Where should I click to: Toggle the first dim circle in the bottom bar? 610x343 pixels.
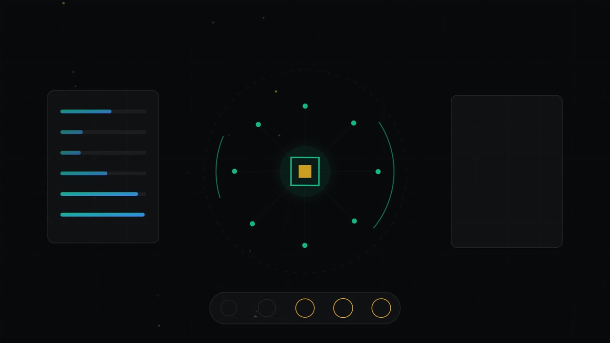pos(229,308)
